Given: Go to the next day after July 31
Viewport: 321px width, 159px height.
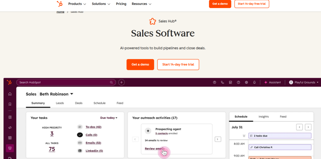Looking at the screenshot, I should click(x=308, y=127).
